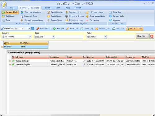Click Add Job
The width and height of the screenshot is (155, 116).
(59, 28)
